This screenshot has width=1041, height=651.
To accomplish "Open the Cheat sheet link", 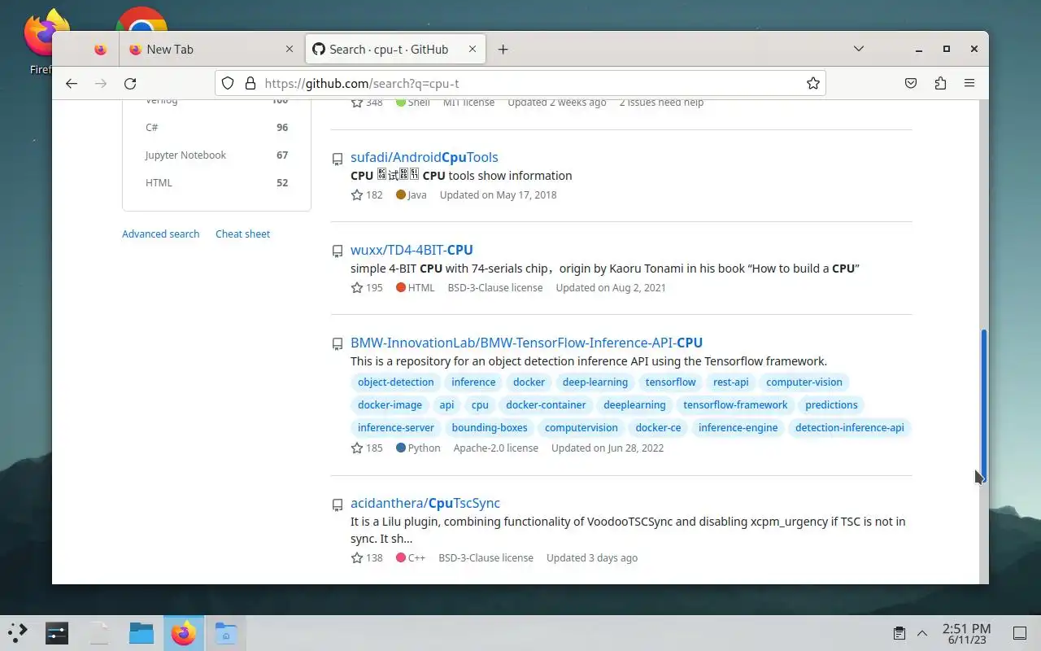I will 242,234.
